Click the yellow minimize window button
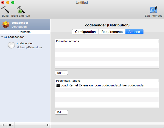164x128 pixels. pyautogui.click(x=8, y=2)
